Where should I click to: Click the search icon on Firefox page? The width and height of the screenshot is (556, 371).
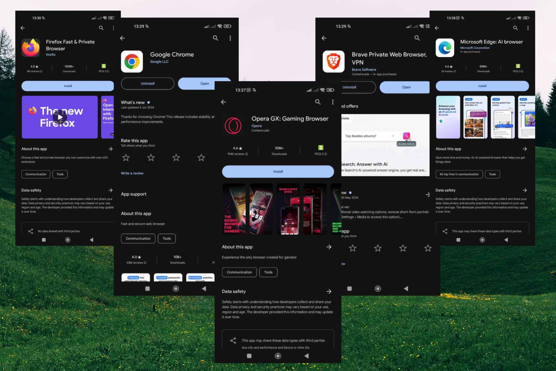point(100,28)
